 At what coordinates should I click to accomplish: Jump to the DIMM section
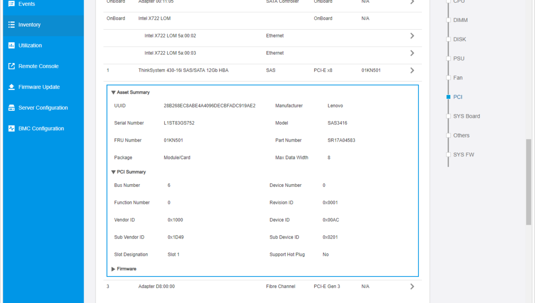coord(460,20)
